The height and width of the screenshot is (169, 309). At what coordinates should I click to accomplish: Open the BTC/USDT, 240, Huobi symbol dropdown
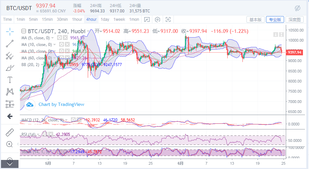tap(89, 31)
